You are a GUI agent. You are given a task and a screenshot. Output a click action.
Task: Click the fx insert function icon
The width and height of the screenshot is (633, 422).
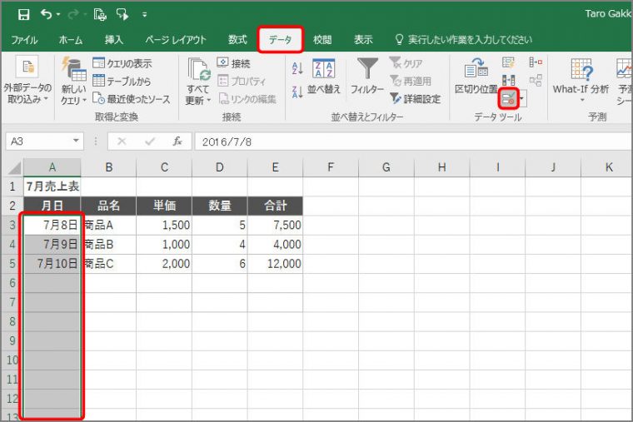tap(177, 141)
